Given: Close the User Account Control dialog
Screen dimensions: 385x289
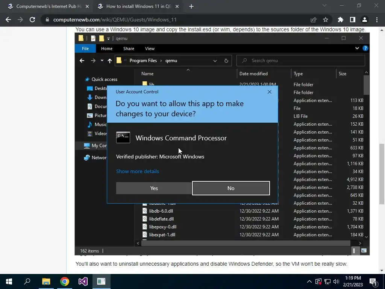Looking at the screenshot, I should click(x=269, y=92).
